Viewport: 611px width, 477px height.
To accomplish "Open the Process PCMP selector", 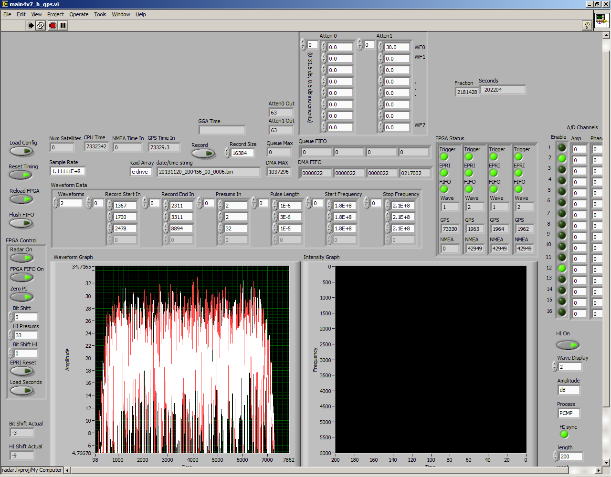I will click(x=569, y=413).
